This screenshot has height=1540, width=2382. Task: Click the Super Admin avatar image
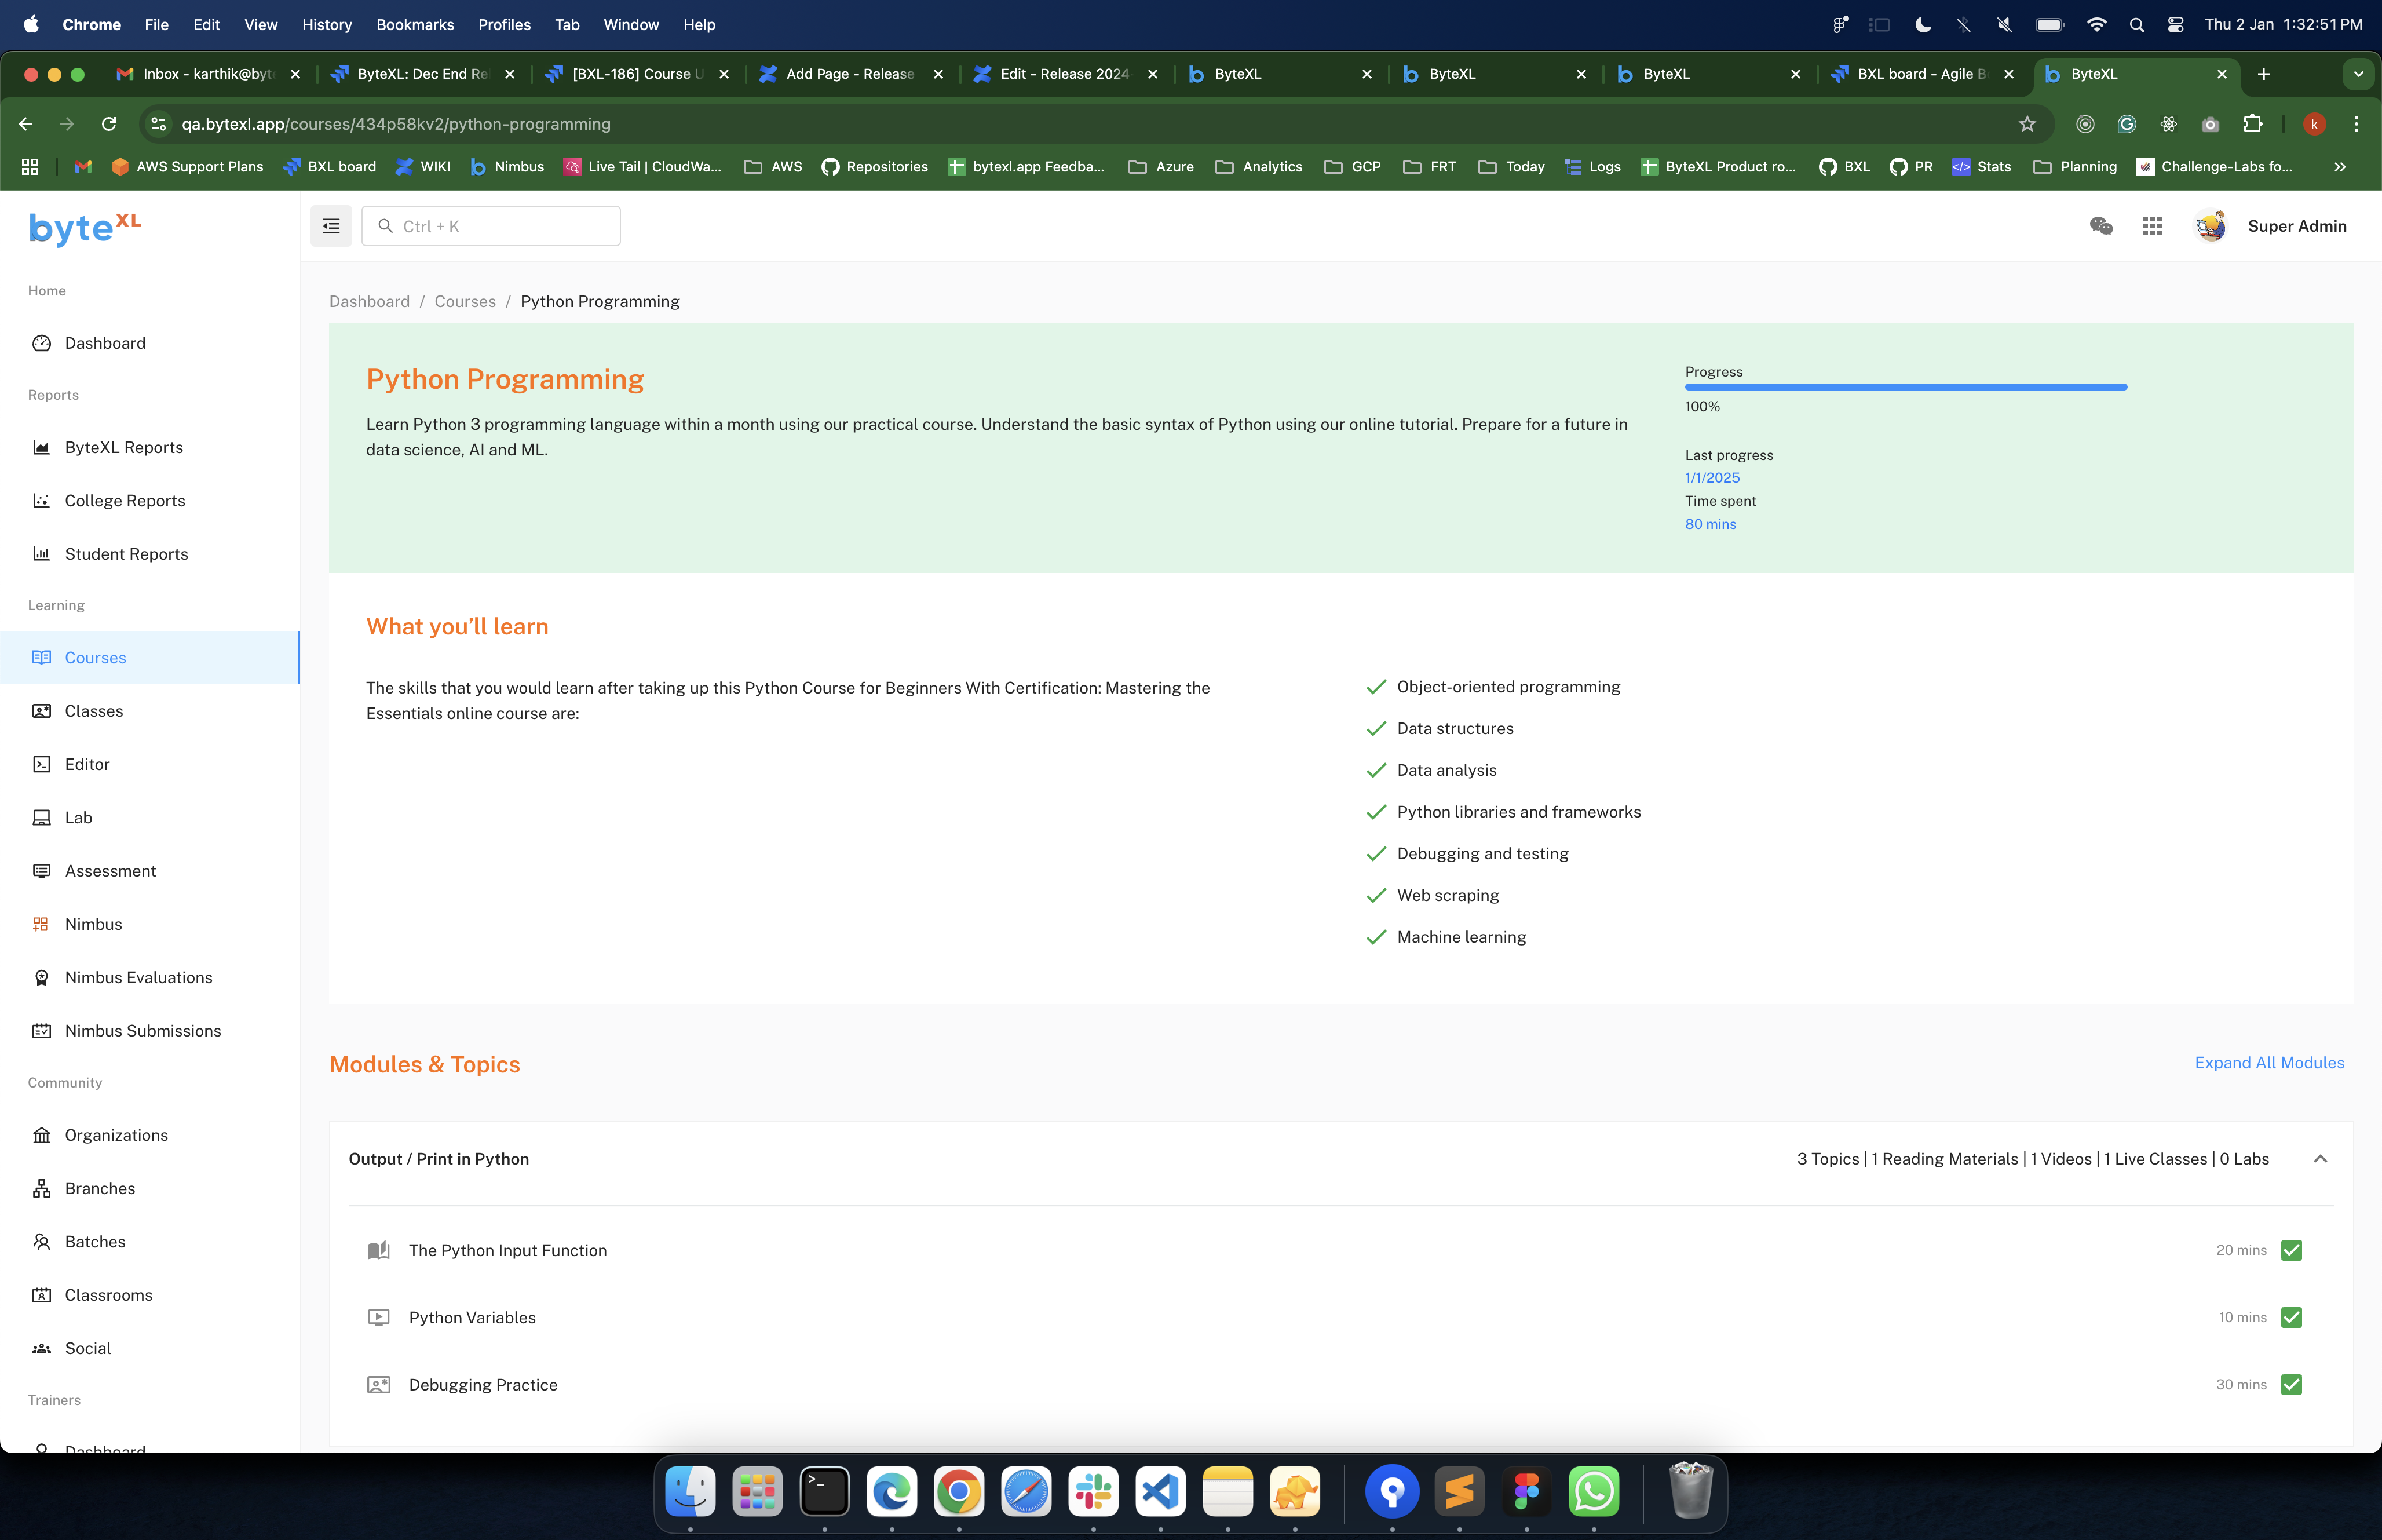(x=2210, y=226)
